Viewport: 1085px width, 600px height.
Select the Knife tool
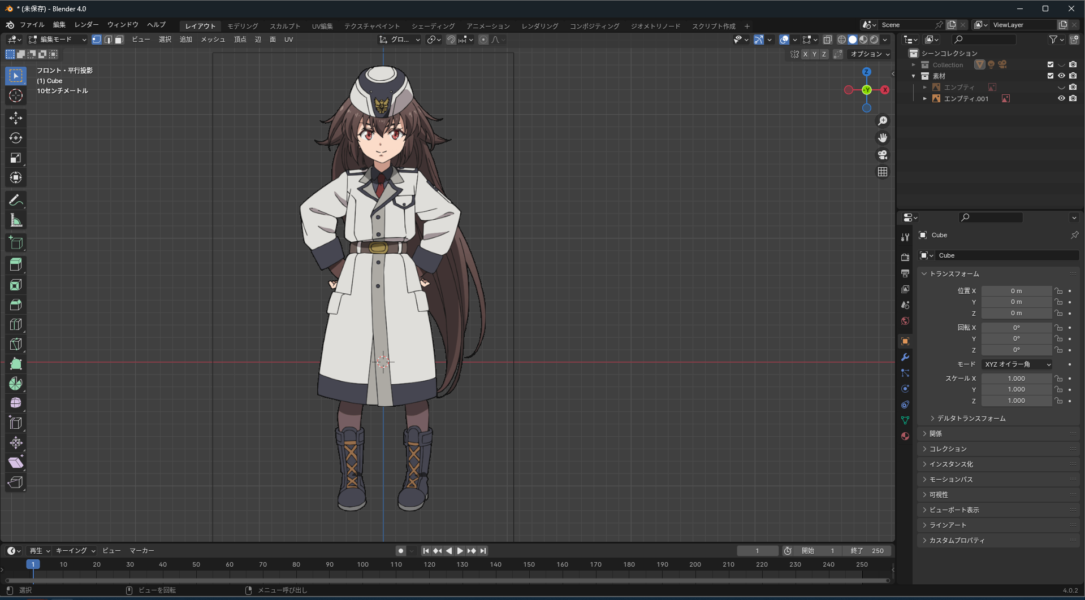click(x=16, y=344)
